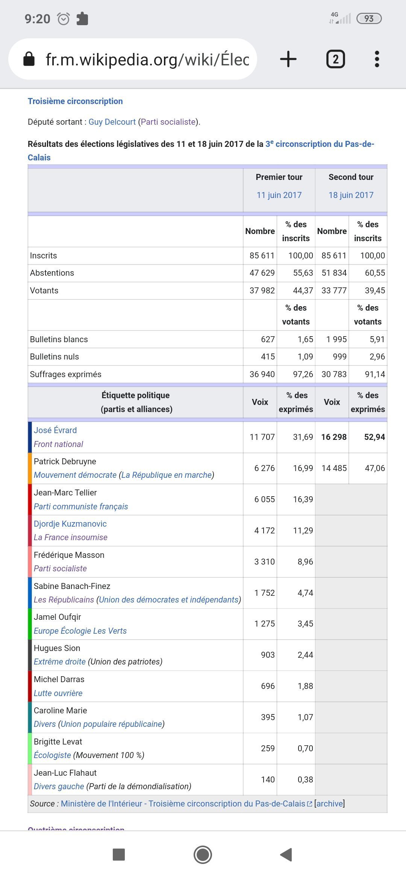Tap the battery indicator showing 93

(x=368, y=18)
